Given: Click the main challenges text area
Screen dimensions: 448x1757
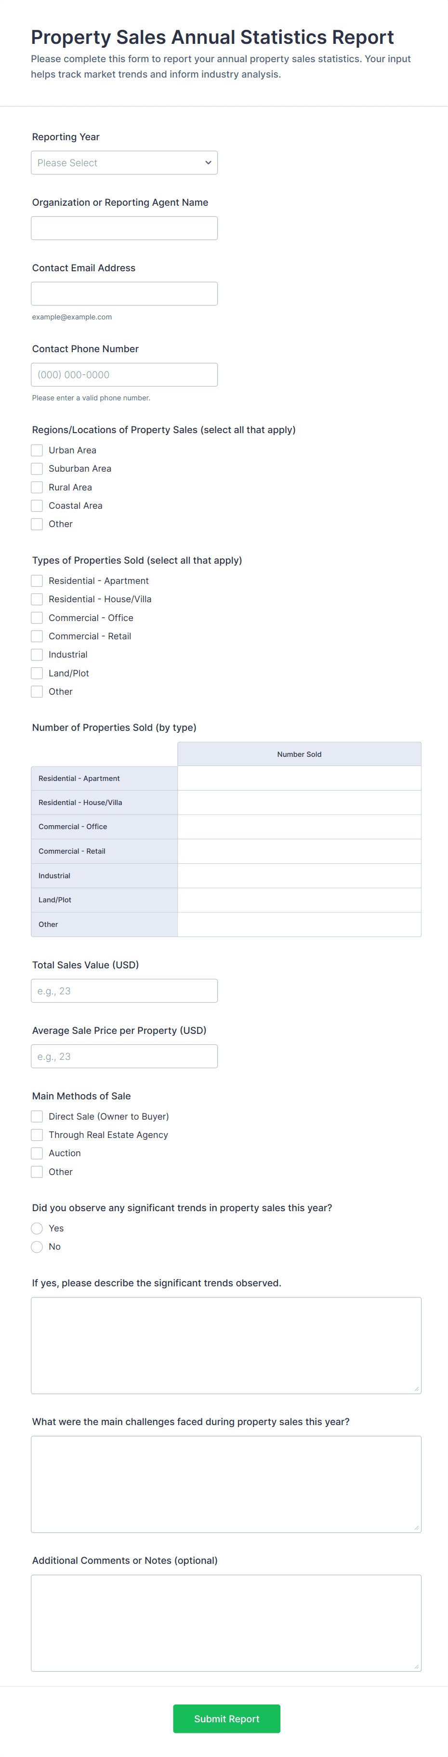Looking at the screenshot, I should [226, 1484].
